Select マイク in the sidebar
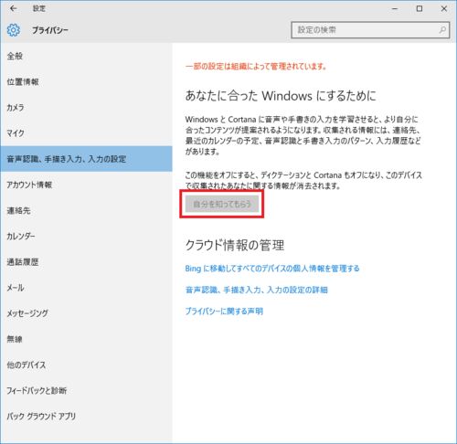 (86, 133)
